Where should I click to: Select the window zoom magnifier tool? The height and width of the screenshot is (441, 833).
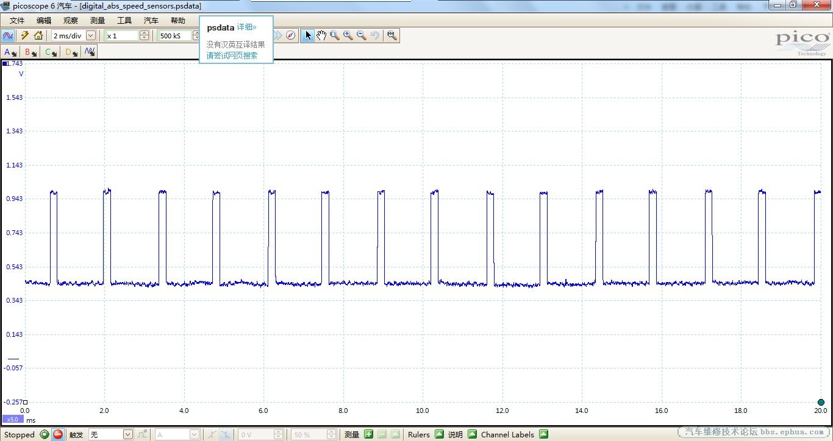[335, 35]
